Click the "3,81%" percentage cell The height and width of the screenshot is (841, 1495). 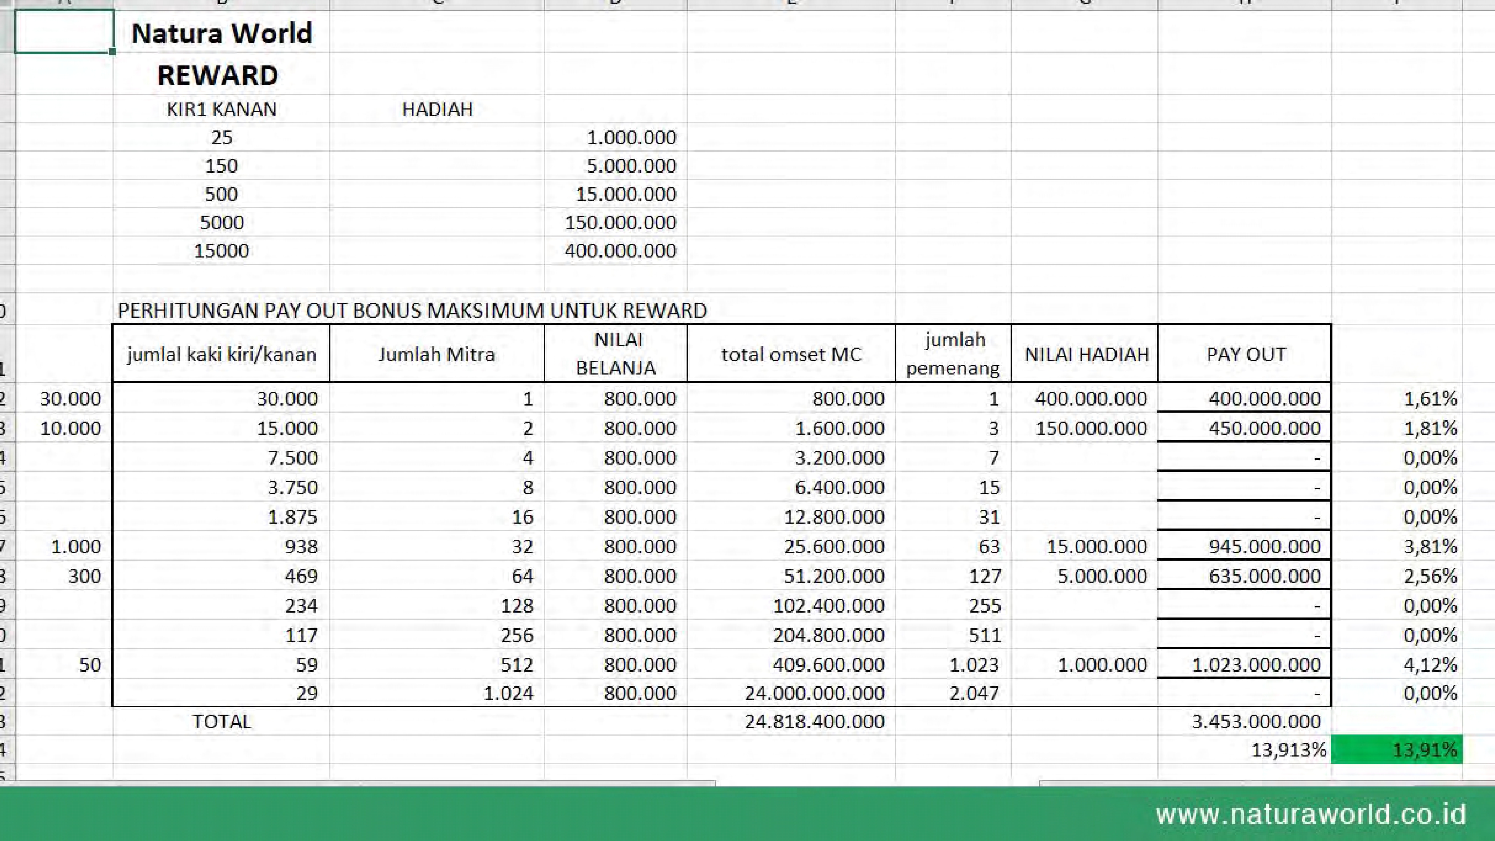[x=1396, y=547]
